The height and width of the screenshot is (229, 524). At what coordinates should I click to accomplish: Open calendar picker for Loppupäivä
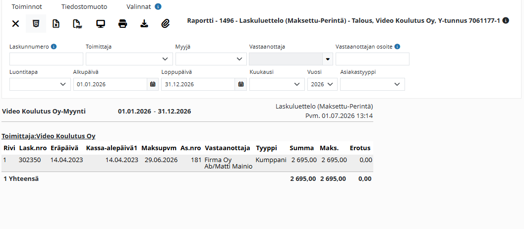240,84
